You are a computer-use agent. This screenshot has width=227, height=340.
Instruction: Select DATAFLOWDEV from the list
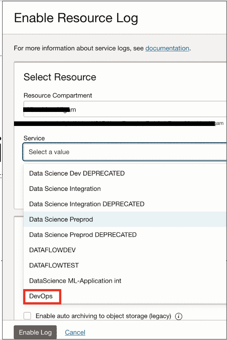point(53,250)
